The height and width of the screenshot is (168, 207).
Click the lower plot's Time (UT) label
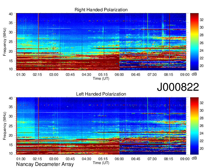(x=101, y=163)
